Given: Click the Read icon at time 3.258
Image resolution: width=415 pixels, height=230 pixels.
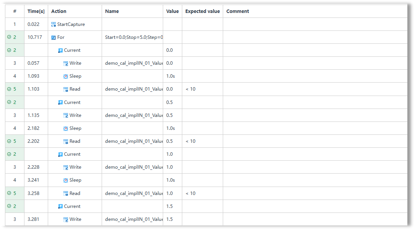Looking at the screenshot, I should click(x=66, y=193).
